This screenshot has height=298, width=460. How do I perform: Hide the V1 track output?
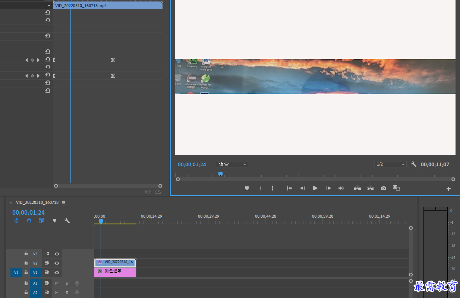click(x=57, y=272)
